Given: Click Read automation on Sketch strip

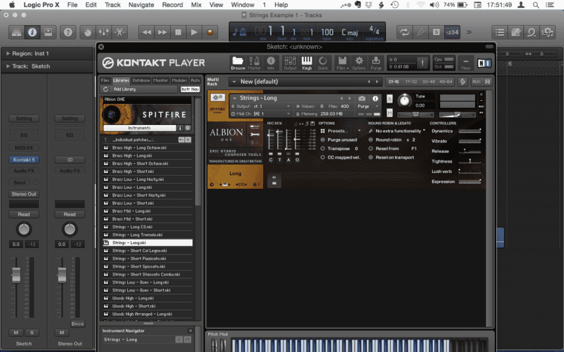Looking at the screenshot, I should pyautogui.click(x=24, y=214).
